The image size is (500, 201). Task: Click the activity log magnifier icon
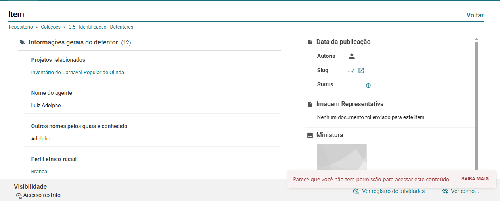coord(356,191)
